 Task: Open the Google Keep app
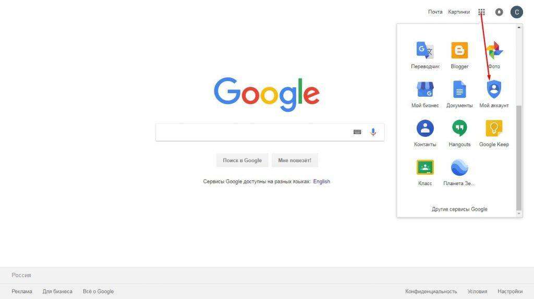coord(494,128)
